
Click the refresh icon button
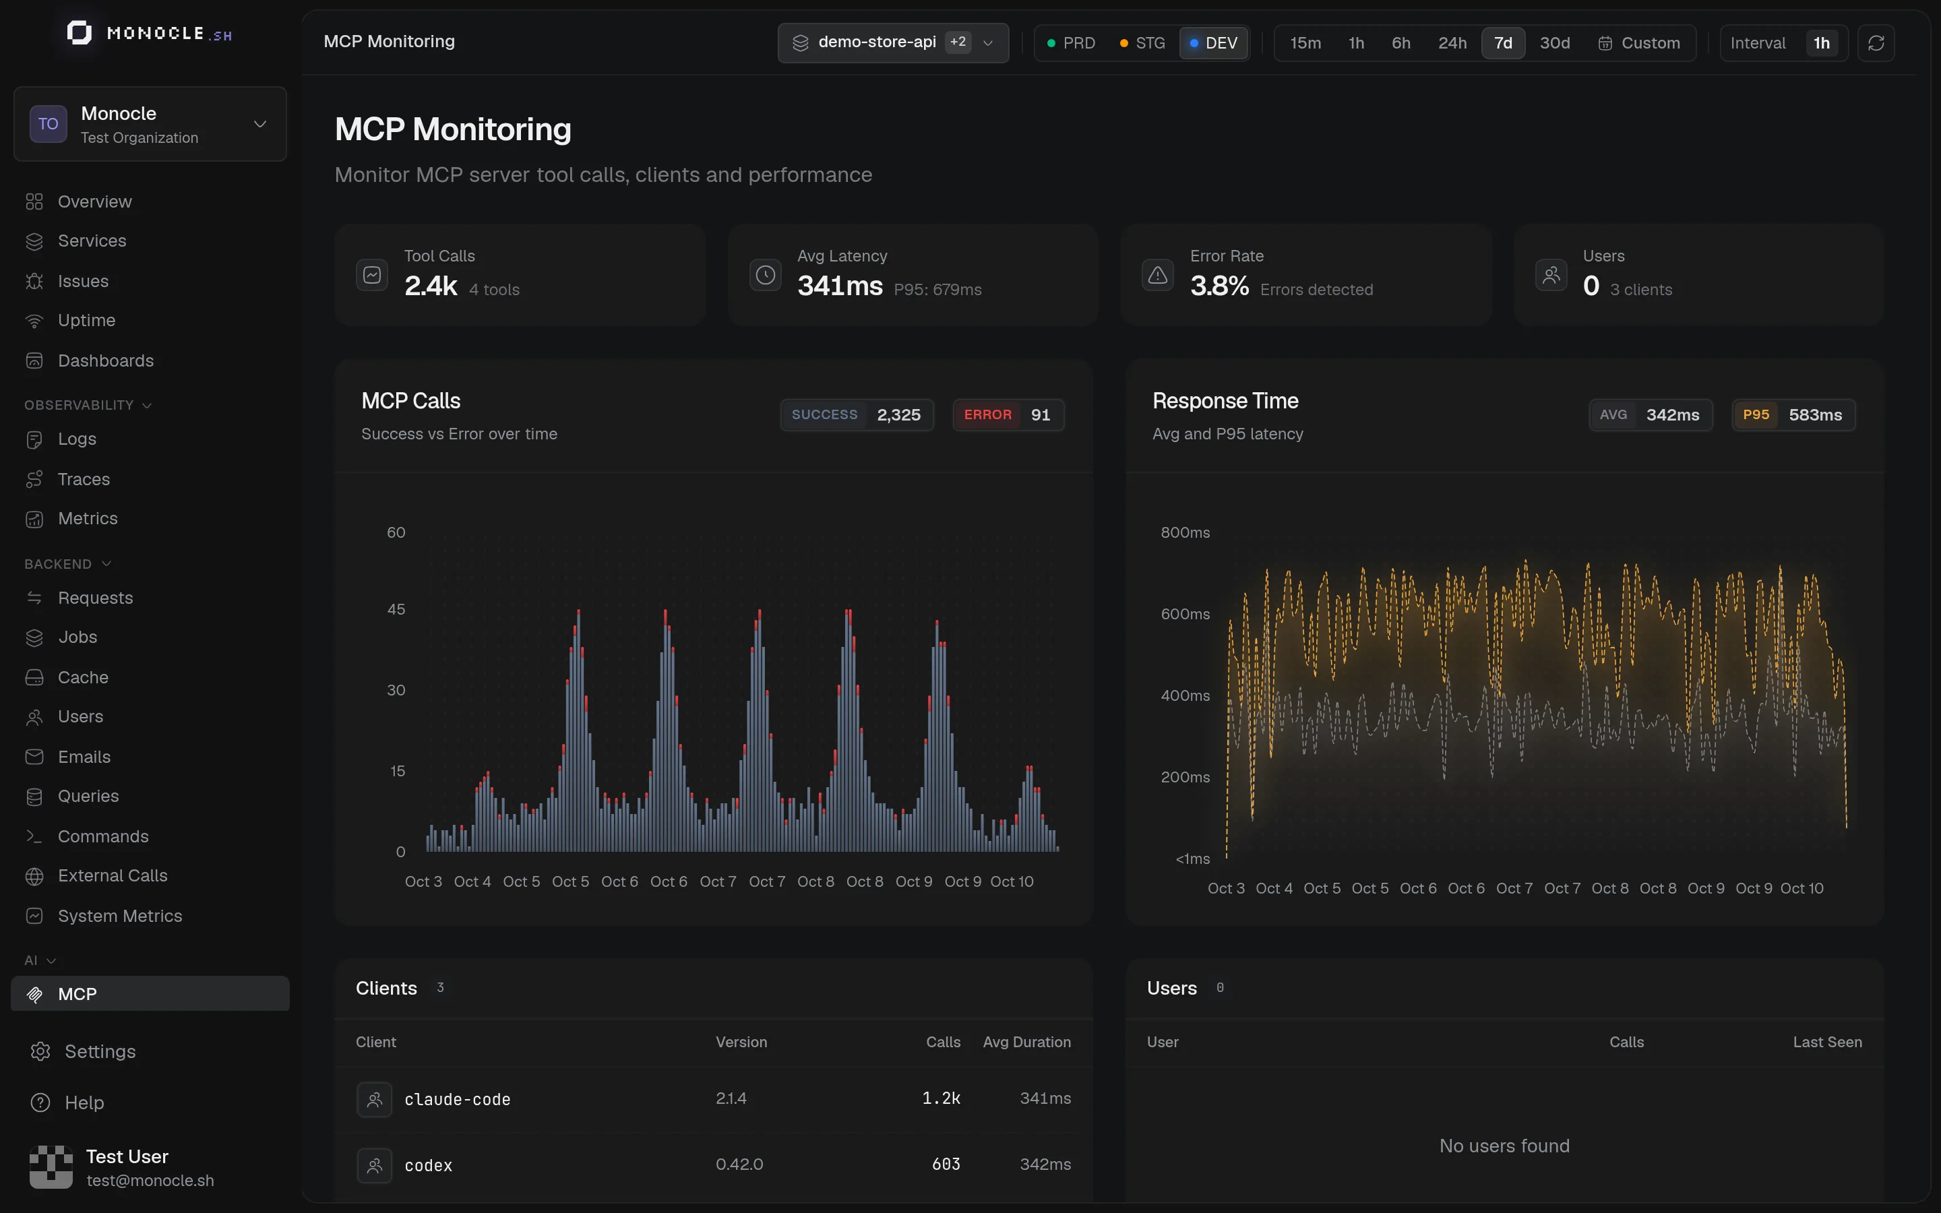tap(1875, 42)
